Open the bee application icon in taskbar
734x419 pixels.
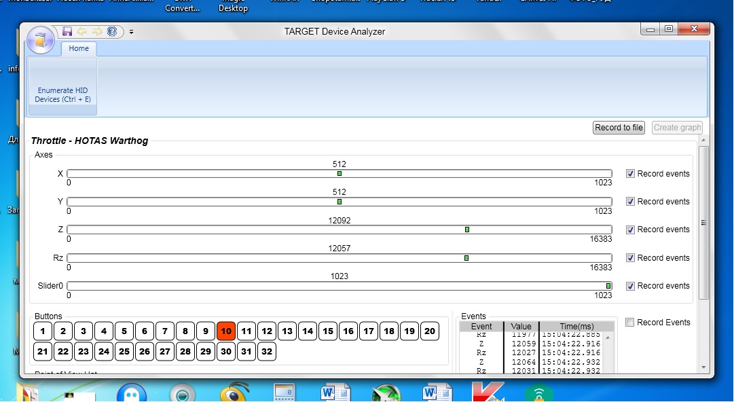pos(234,393)
